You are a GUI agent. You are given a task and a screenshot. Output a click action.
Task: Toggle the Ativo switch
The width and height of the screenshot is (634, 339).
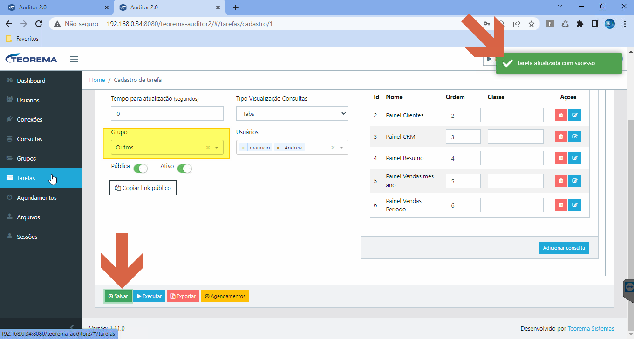(x=184, y=169)
